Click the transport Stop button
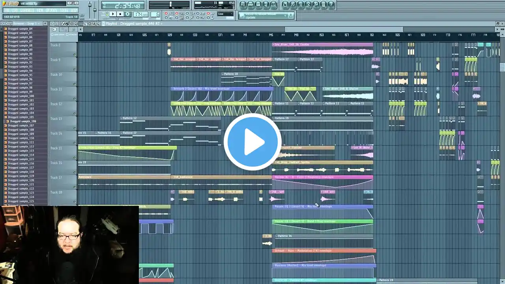 (120, 14)
